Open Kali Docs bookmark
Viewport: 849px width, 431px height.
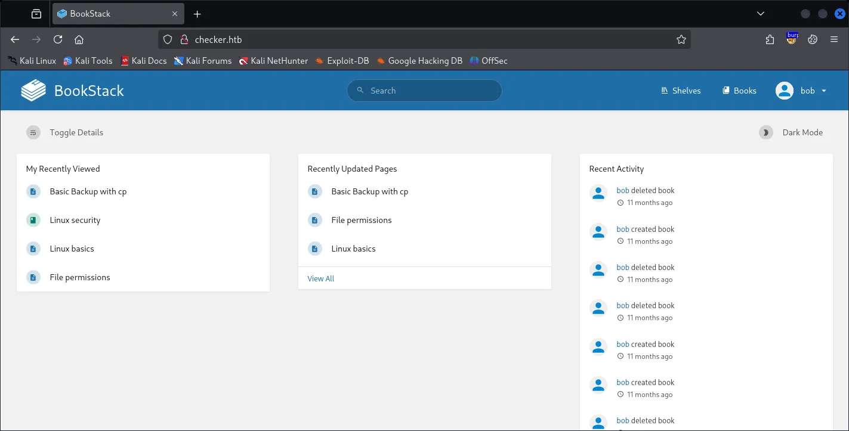coord(143,61)
